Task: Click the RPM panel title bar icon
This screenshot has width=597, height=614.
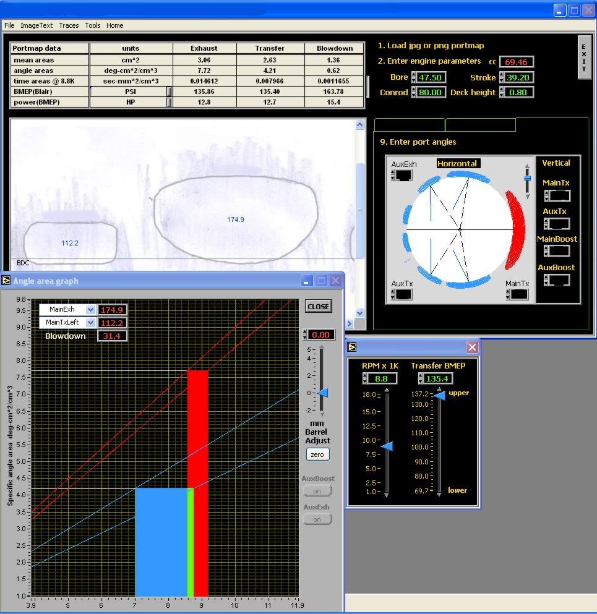Action: pos(352,347)
